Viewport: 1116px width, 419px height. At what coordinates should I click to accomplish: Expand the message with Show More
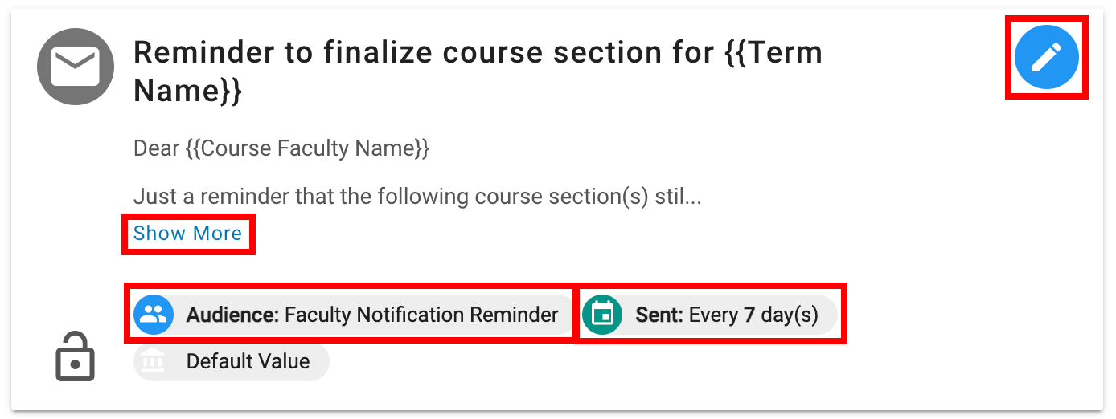(x=187, y=234)
